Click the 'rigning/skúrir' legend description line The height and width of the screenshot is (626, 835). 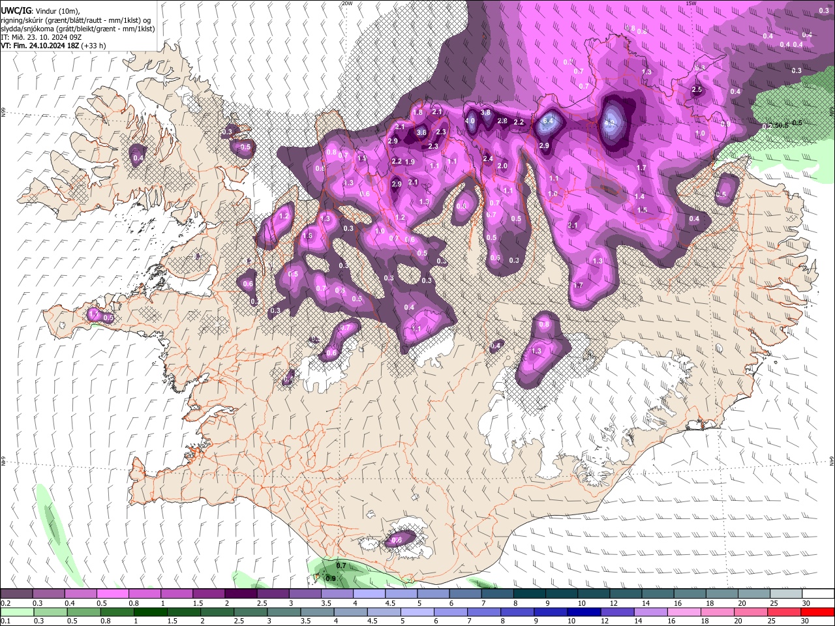click(75, 20)
